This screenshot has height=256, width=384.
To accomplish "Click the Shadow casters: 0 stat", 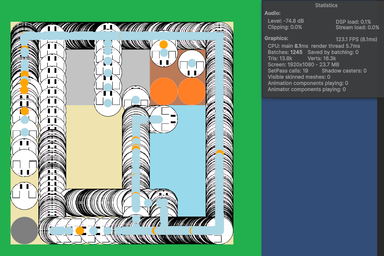I will click(x=344, y=71).
